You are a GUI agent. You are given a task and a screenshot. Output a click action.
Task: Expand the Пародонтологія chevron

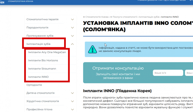72,28
